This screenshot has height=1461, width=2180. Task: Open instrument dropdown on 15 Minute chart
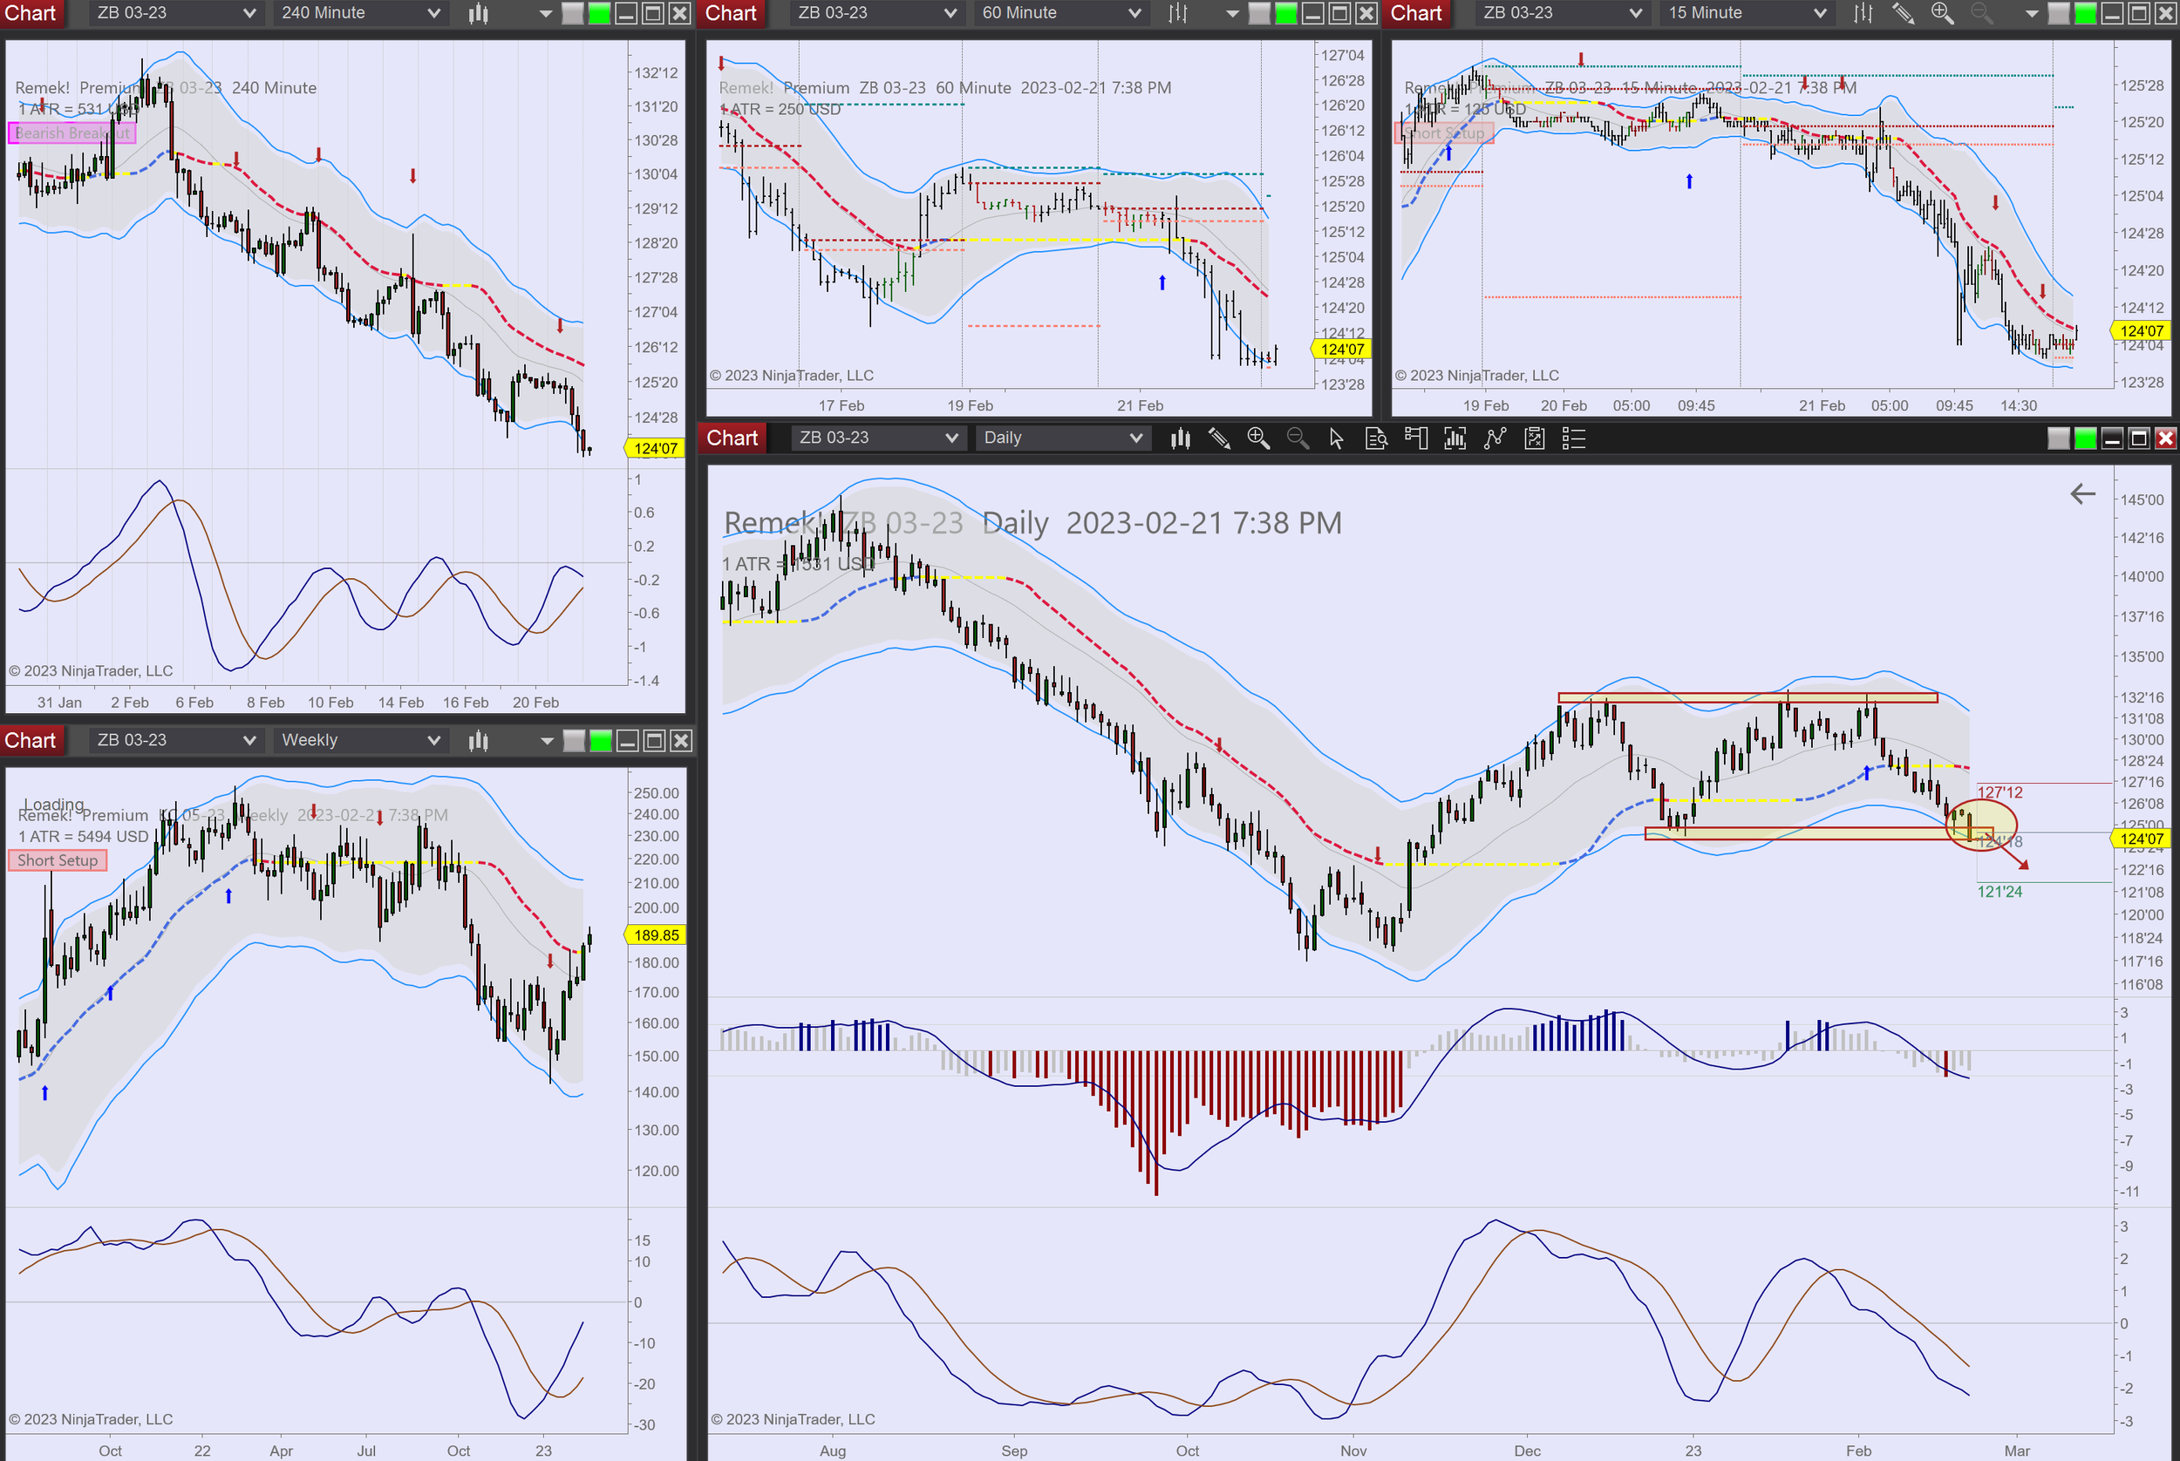pyautogui.click(x=1635, y=13)
